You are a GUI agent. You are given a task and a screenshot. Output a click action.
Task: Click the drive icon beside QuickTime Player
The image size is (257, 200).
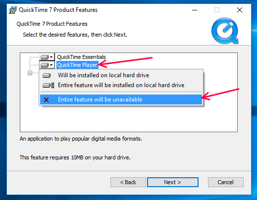coord(45,65)
